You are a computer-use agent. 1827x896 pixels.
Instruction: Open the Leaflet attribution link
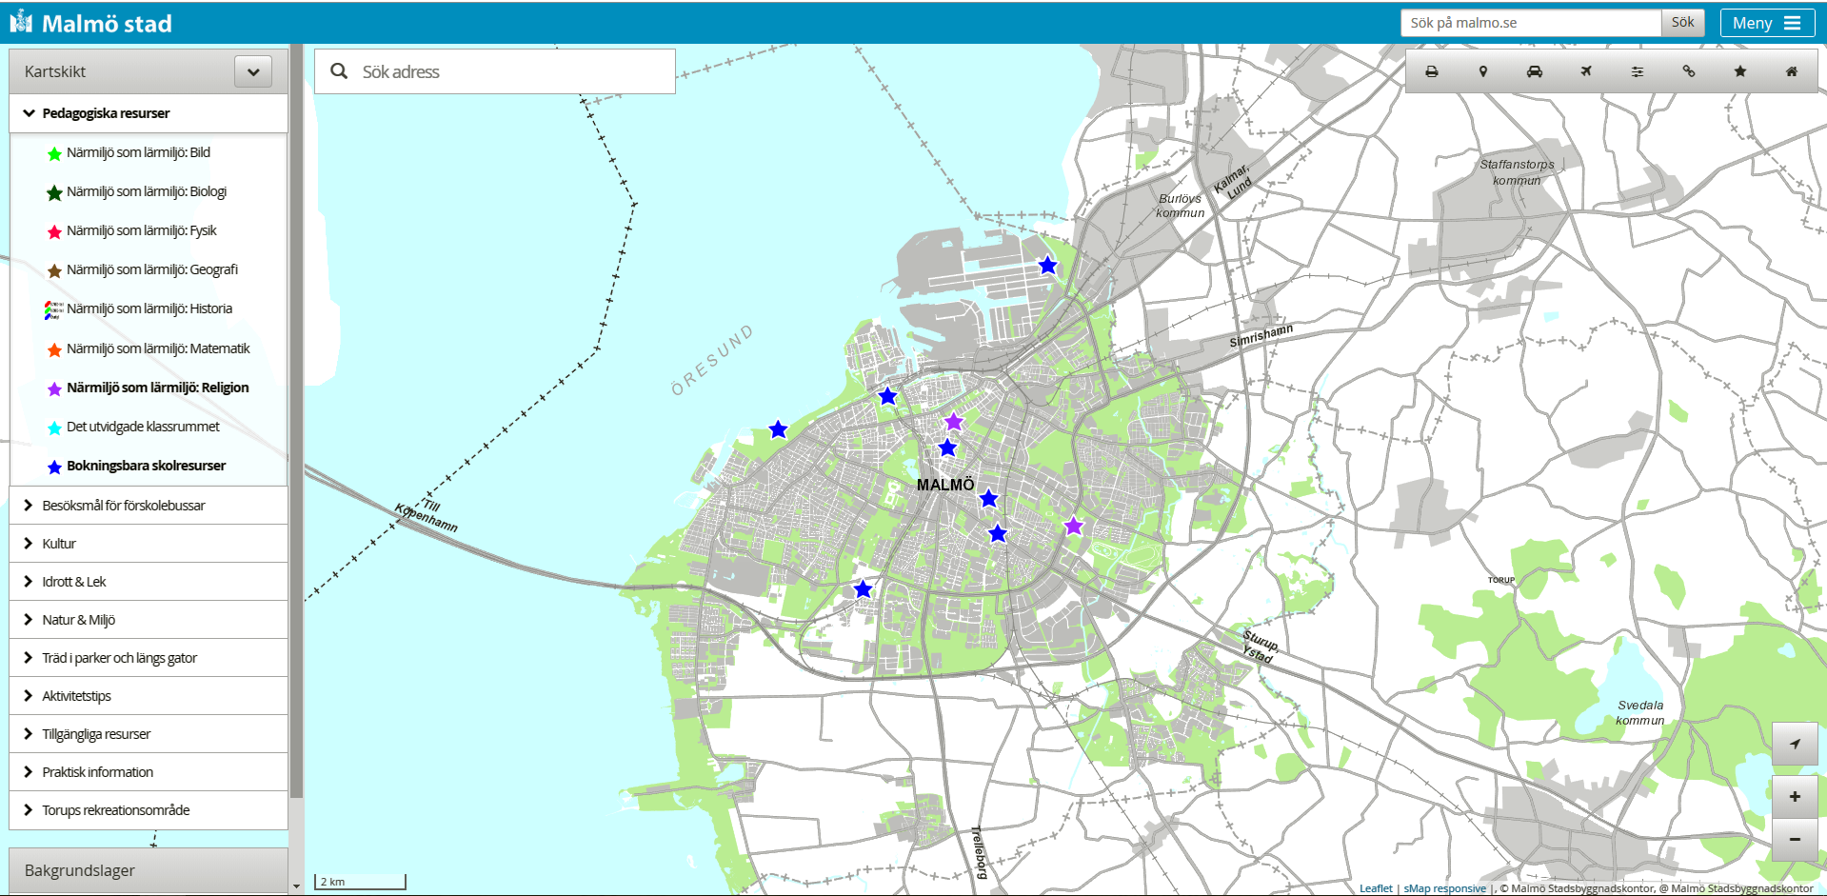click(x=1375, y=888)
